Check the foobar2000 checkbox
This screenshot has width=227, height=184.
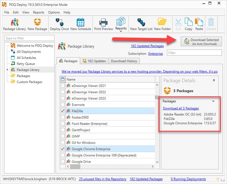(x=63, y=117)
